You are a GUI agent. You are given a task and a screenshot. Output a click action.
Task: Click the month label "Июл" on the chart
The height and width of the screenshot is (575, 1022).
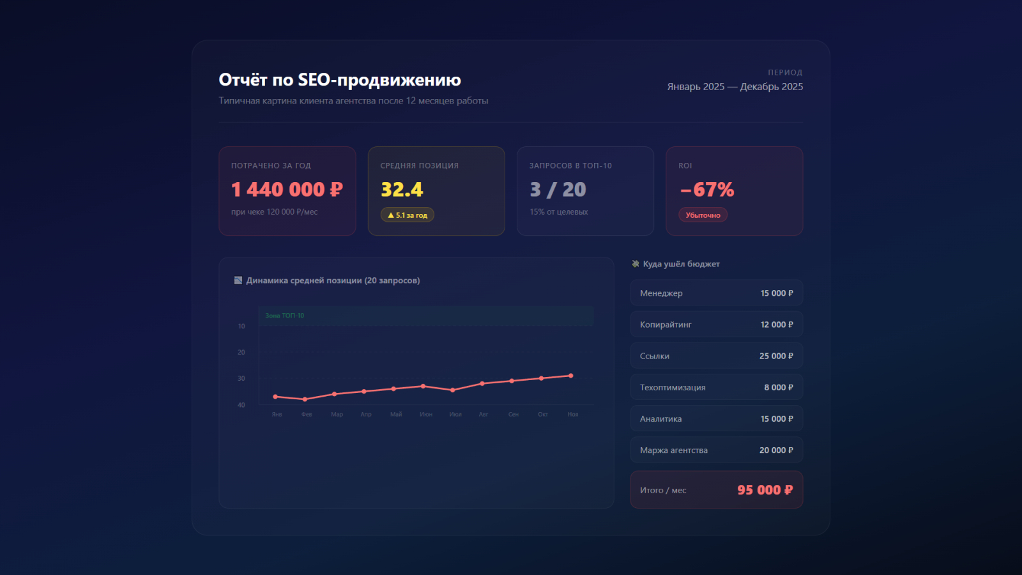pyautogui.click(x=455, y=415)
